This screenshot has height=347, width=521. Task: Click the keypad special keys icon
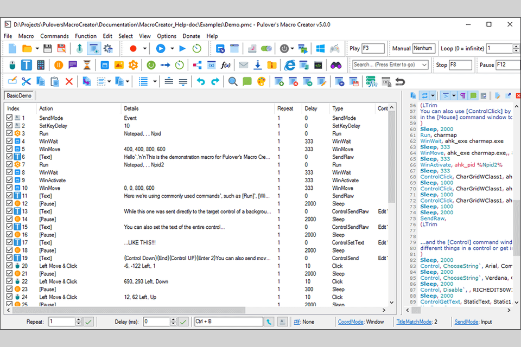41,65
